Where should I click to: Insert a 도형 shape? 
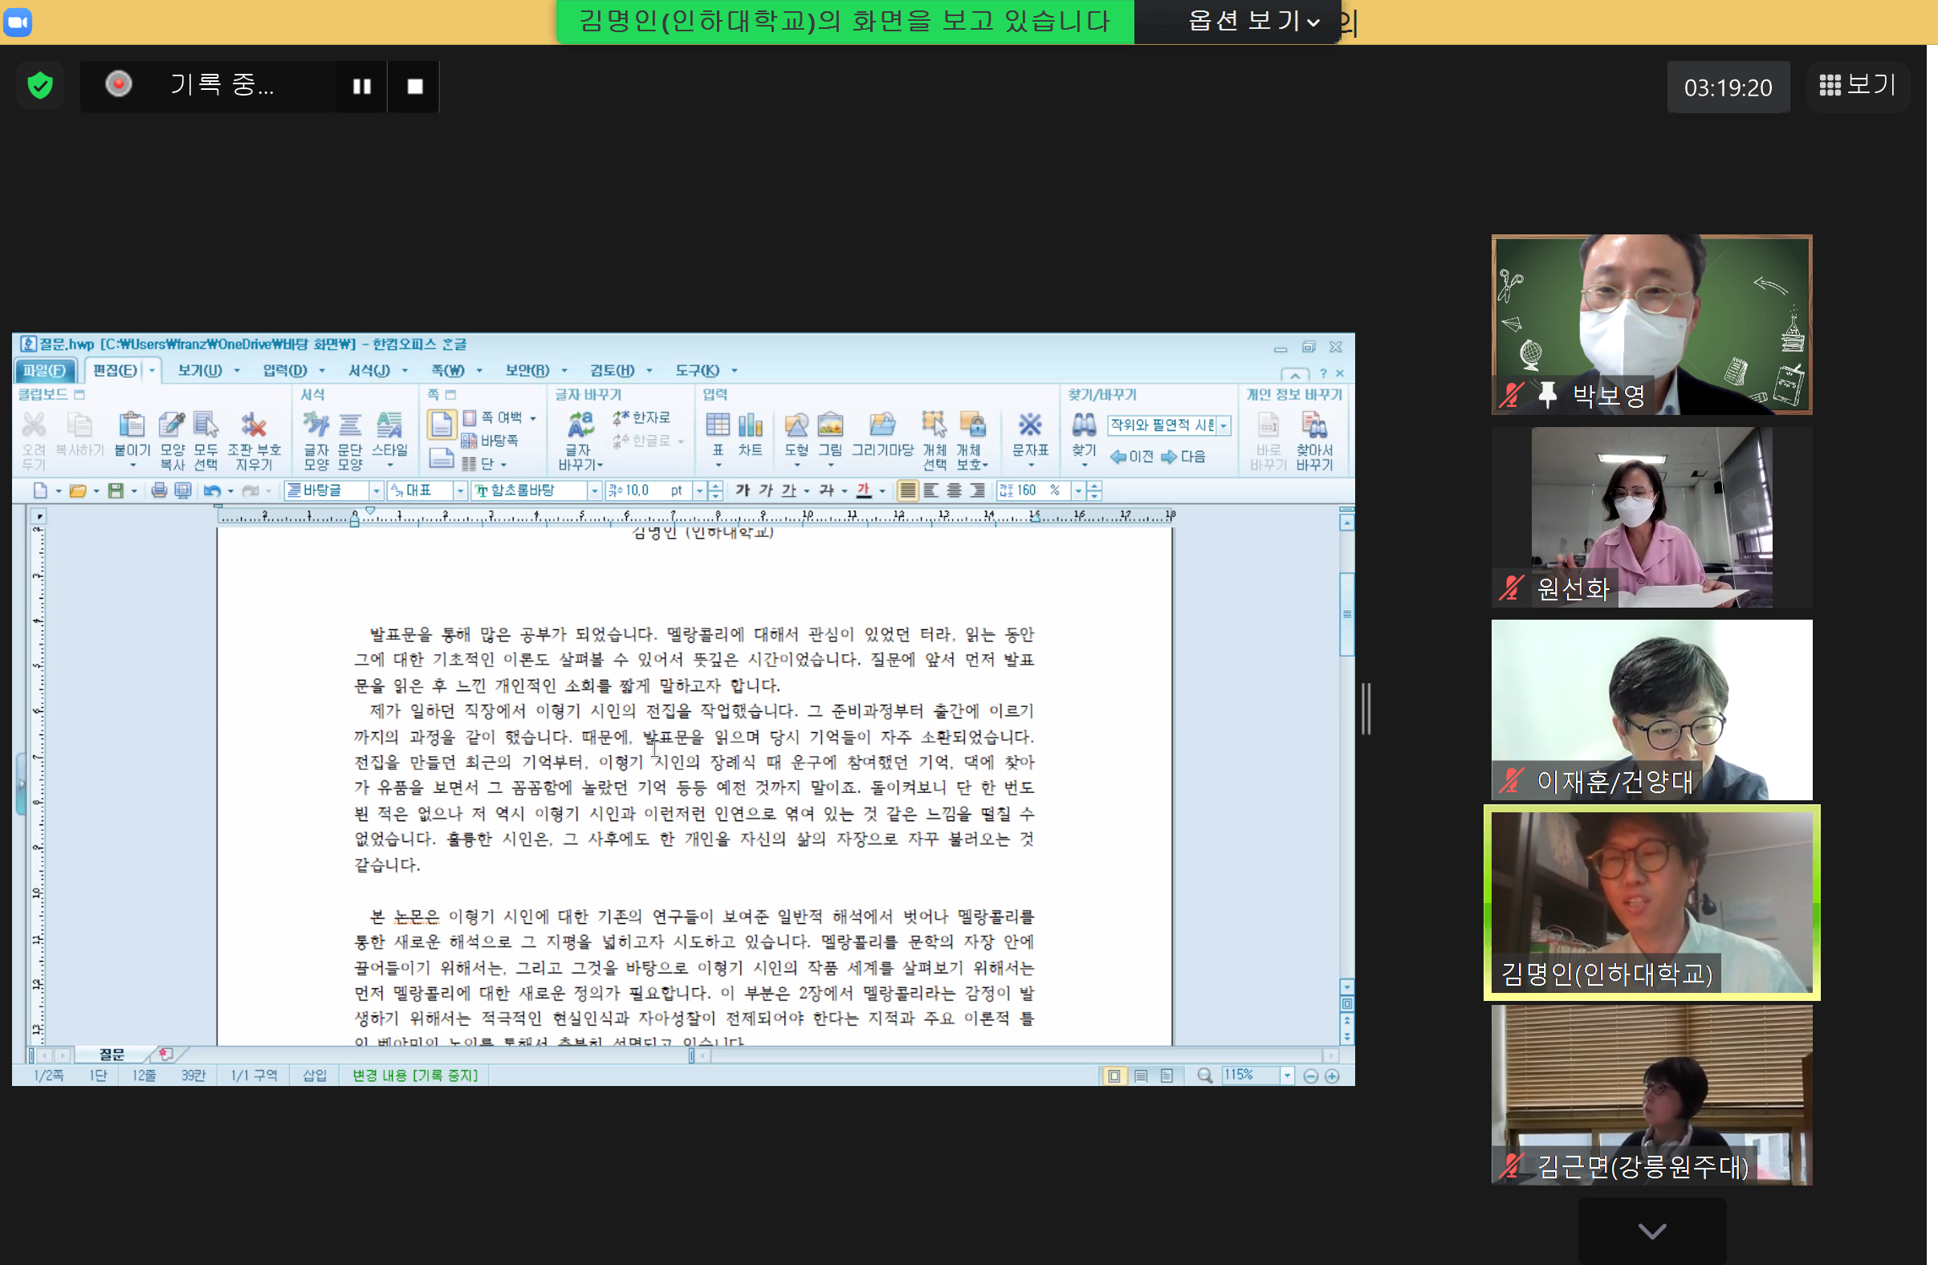[x=796, y=441]
